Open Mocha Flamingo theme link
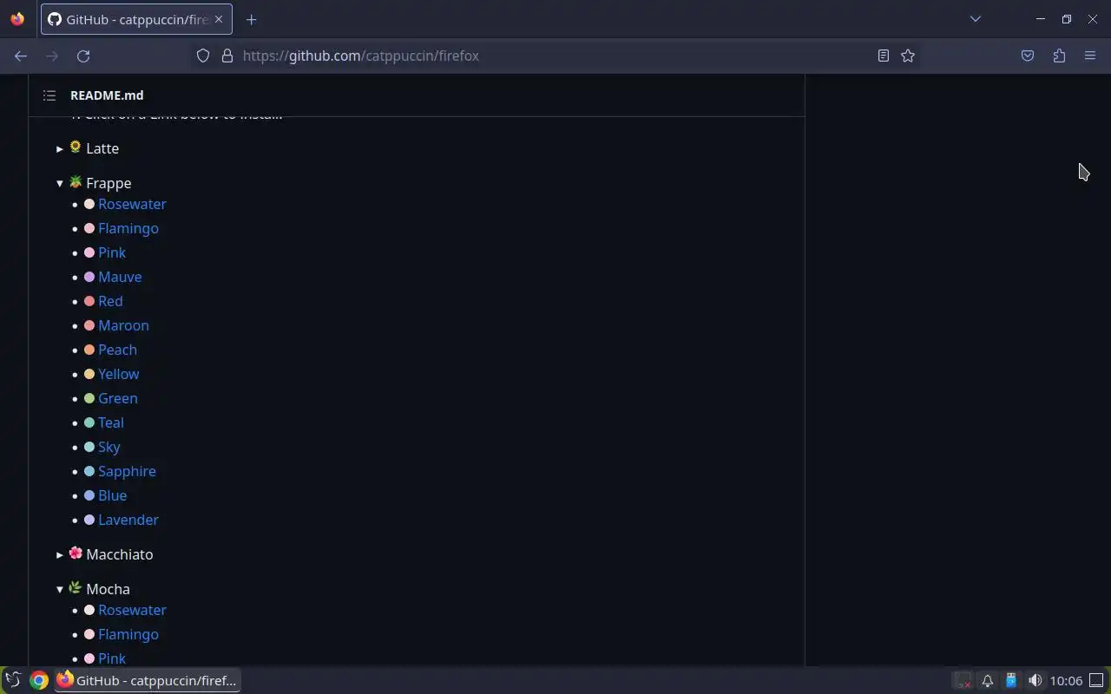1111x694 pixels. pyautogui.click(x=128, y=634)
